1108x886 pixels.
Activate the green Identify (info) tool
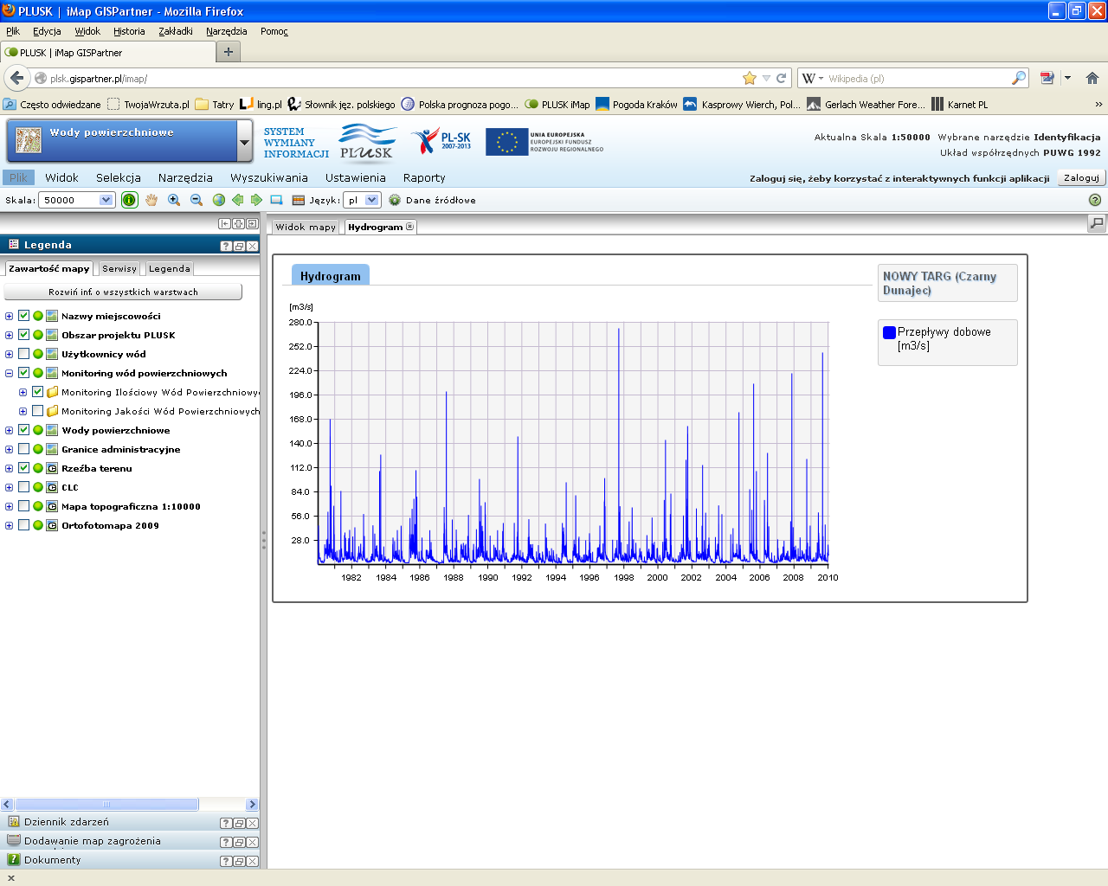pyautogui.click(x=129, y=200)
